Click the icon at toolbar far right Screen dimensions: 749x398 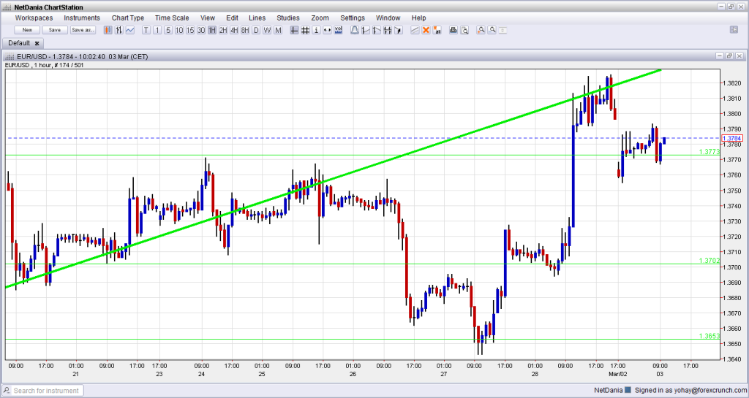click(734, 29)
